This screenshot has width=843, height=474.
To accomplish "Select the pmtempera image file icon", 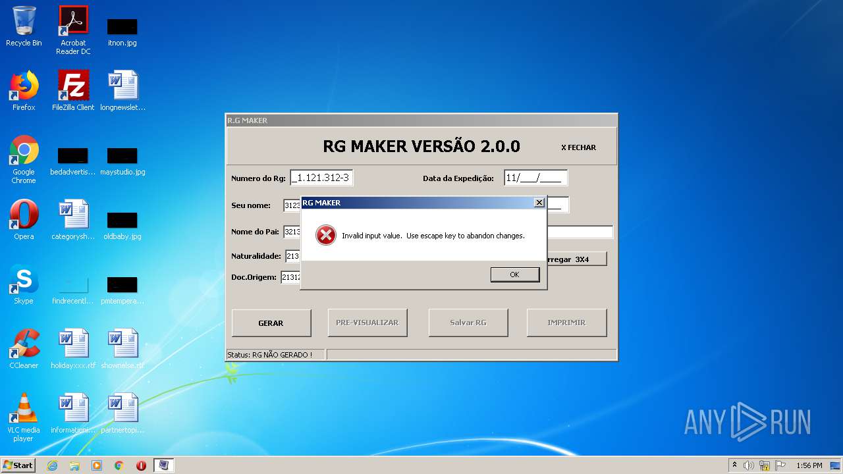I will [122, 290].
